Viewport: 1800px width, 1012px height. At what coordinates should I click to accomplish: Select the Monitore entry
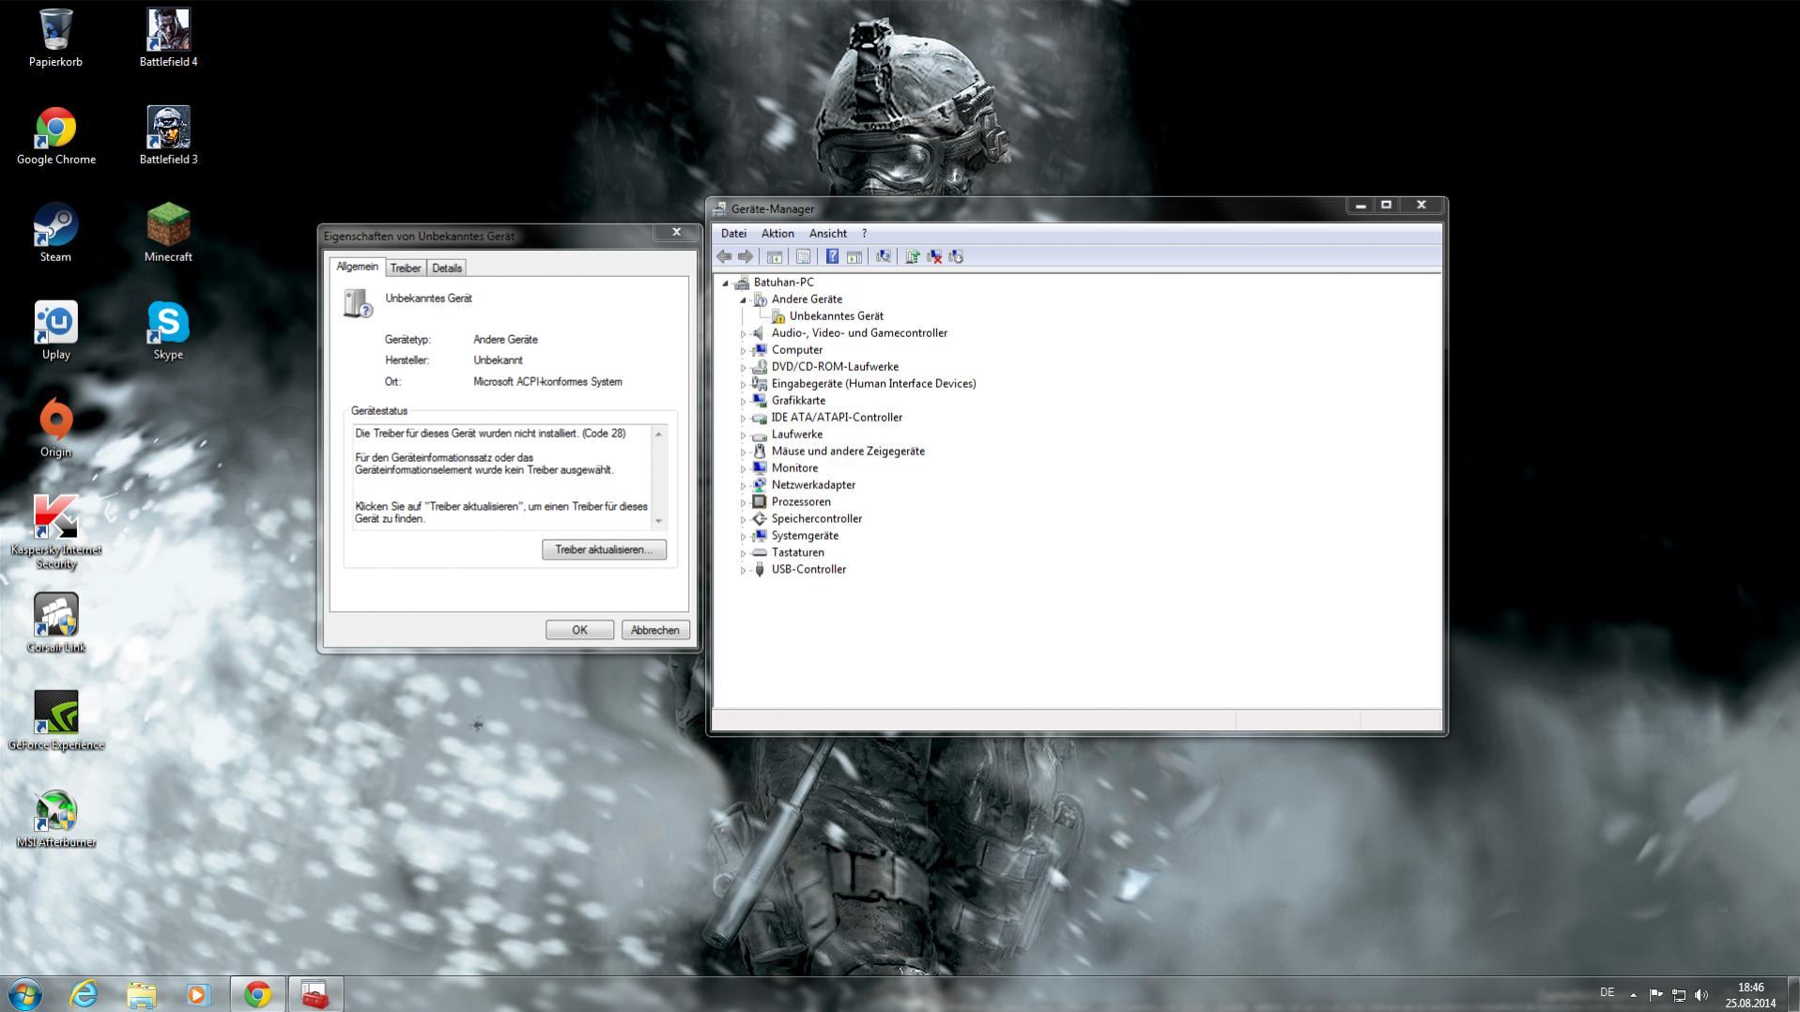[x=794, y=468]
